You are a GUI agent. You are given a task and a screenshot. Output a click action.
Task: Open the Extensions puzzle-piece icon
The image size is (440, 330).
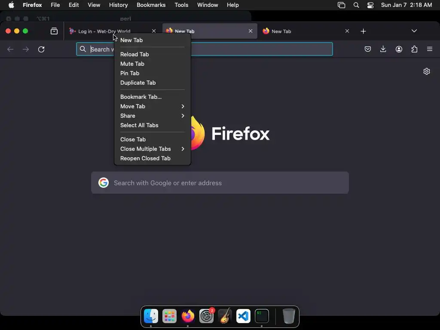click(414, 49)
